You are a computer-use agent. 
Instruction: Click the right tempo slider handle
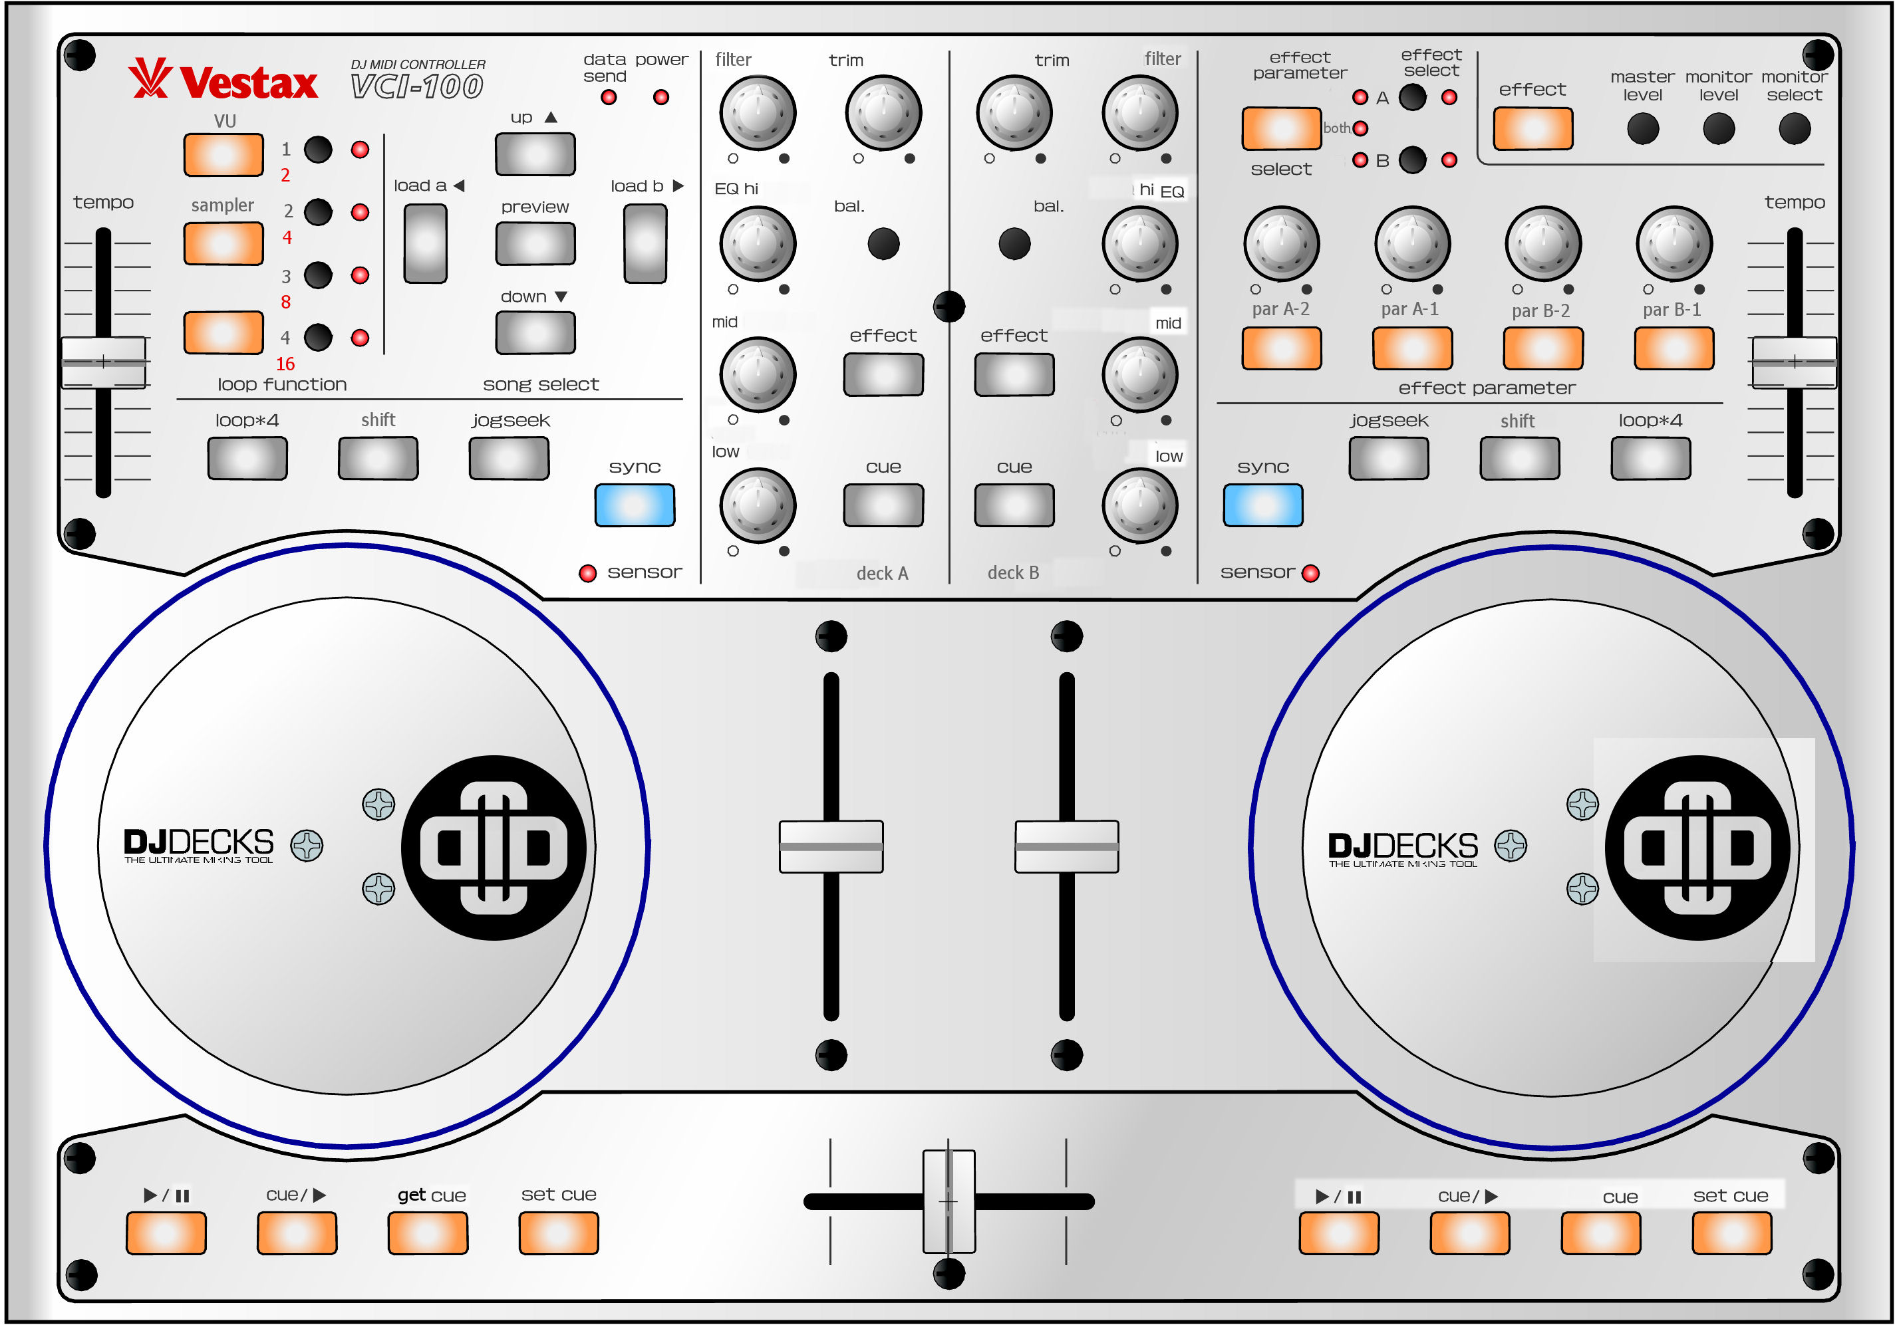pyautogui.click(x=1795, y=362)
